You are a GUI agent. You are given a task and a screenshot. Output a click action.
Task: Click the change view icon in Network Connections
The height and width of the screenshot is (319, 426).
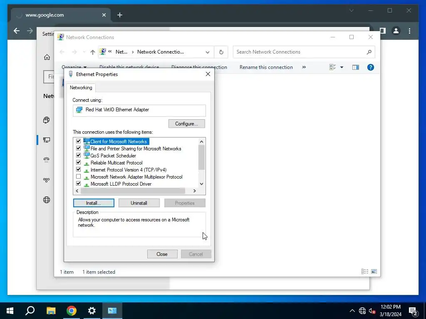pos(332,67)
